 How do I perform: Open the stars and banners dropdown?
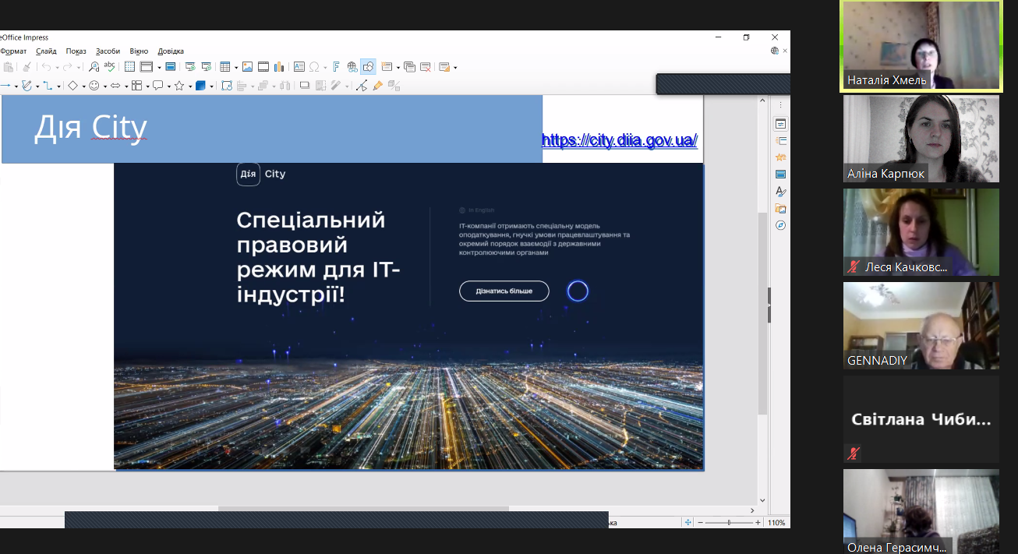pyautogui.click(x=189, y=85)
